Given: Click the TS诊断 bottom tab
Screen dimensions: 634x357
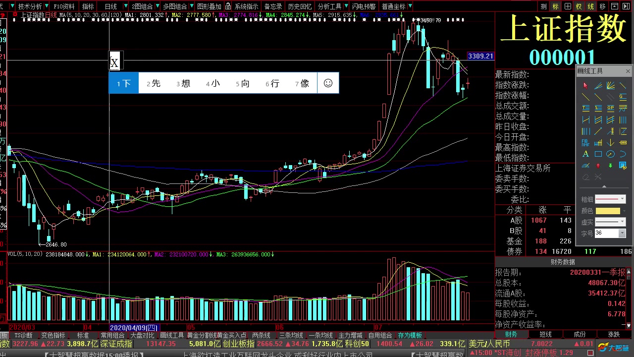Looking at the screenshot, I should tap(23, 335).
